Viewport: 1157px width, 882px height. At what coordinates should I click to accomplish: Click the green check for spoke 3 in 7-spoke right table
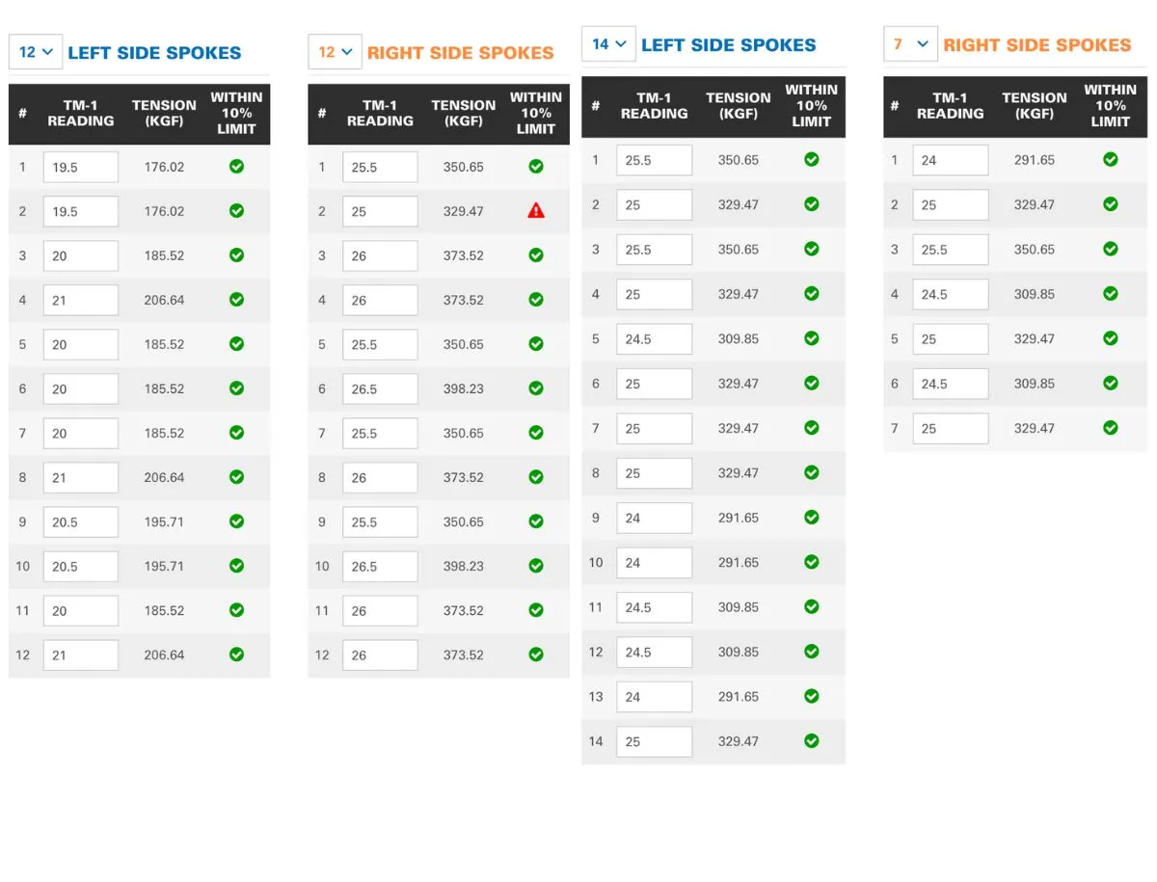point(1110,249)
